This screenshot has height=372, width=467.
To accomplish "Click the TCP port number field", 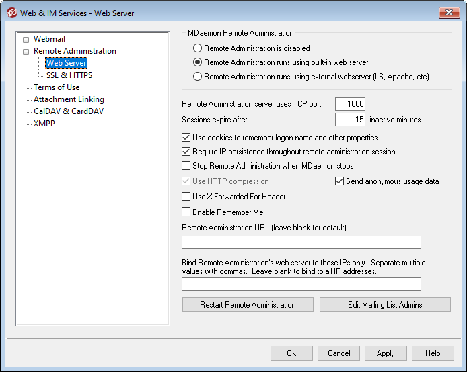I will pos(350,104).
